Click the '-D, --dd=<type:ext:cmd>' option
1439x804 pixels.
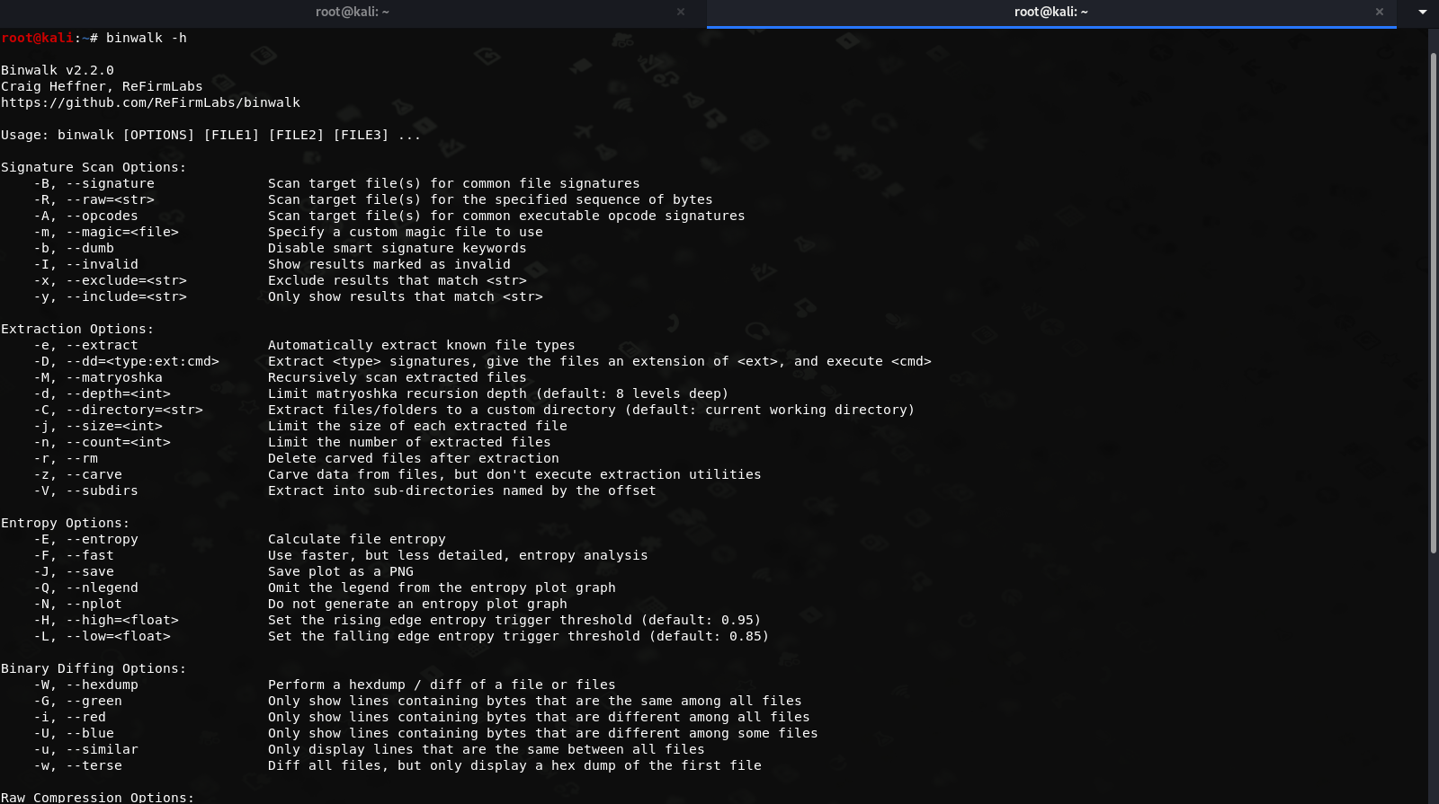[x=127, y=361]
